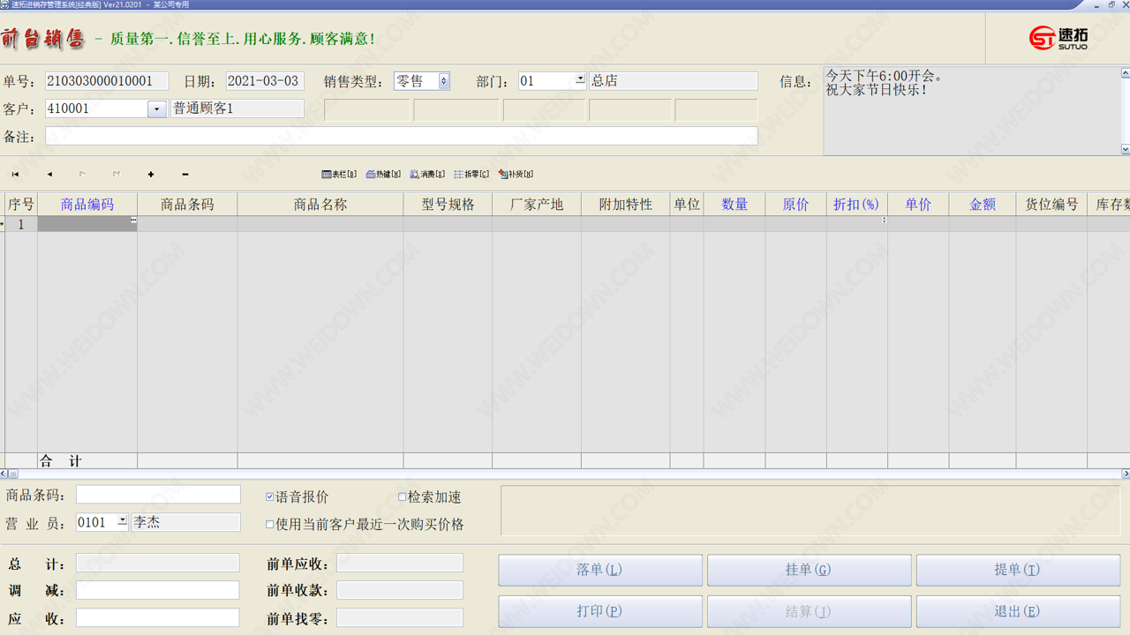Viewport: 1130px width, 635px height.
Task: Click the 消费[X] toolbar icon
Action: tap(427, 175)
